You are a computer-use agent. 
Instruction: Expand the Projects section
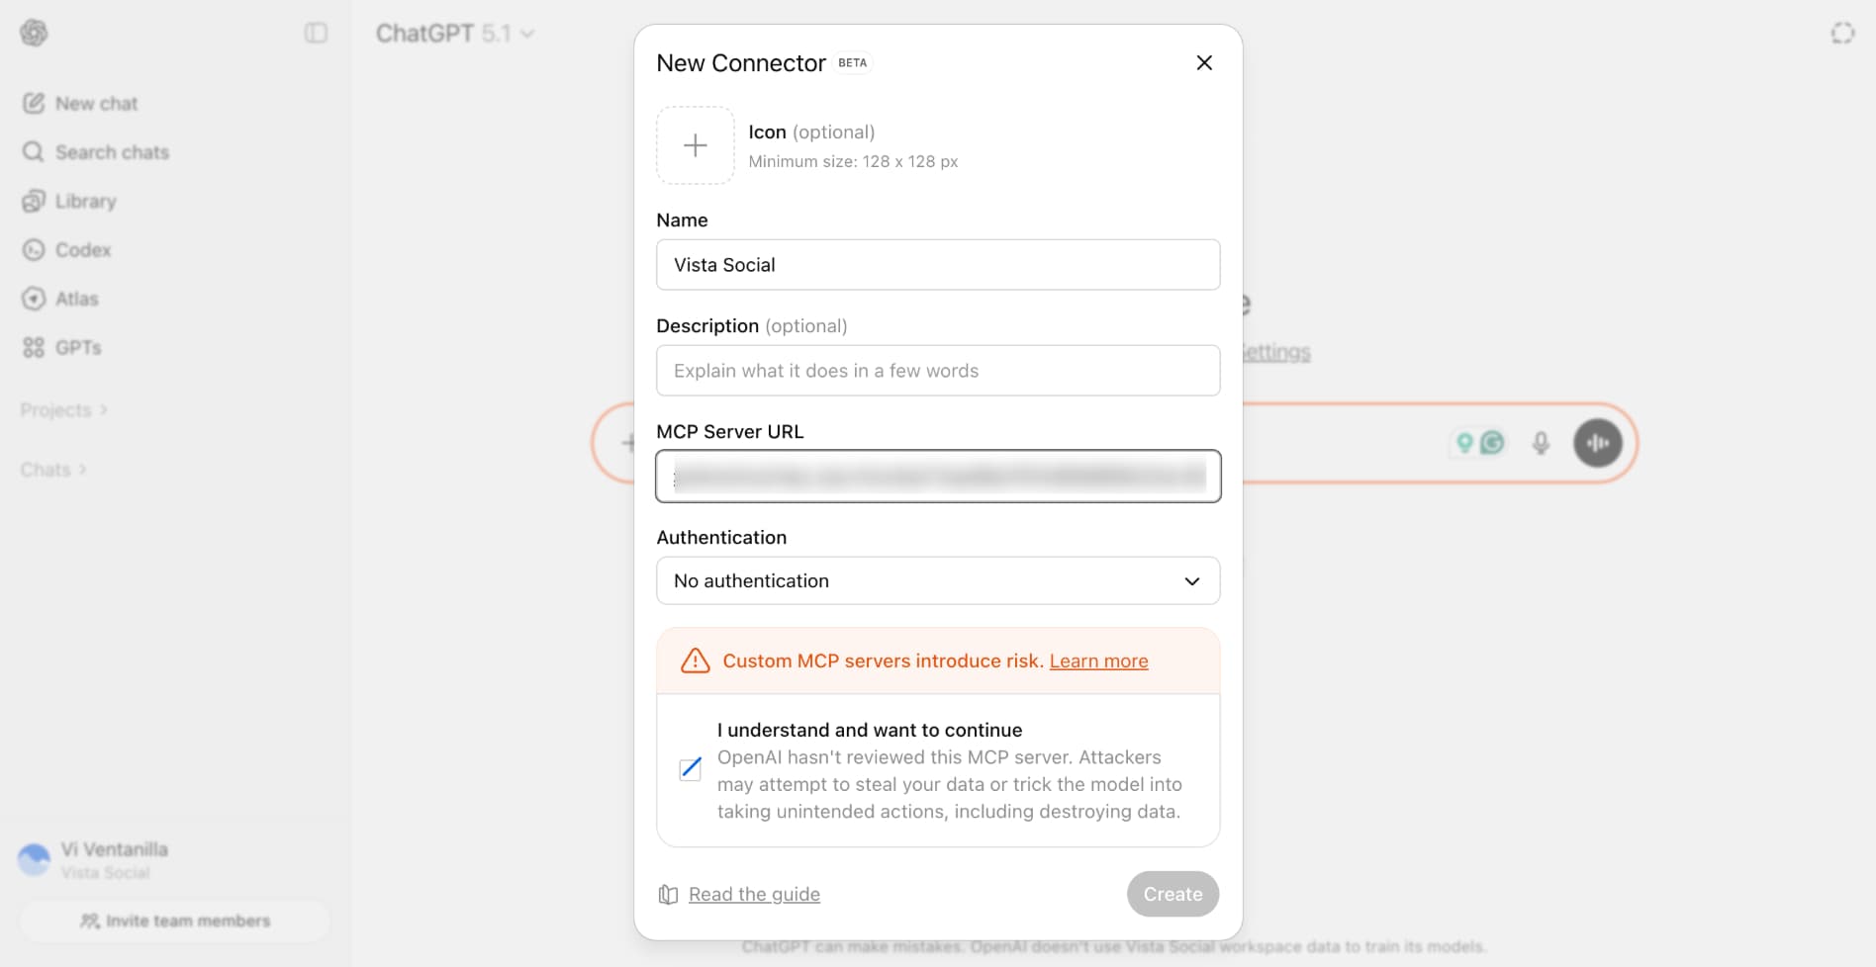(63, 409)
